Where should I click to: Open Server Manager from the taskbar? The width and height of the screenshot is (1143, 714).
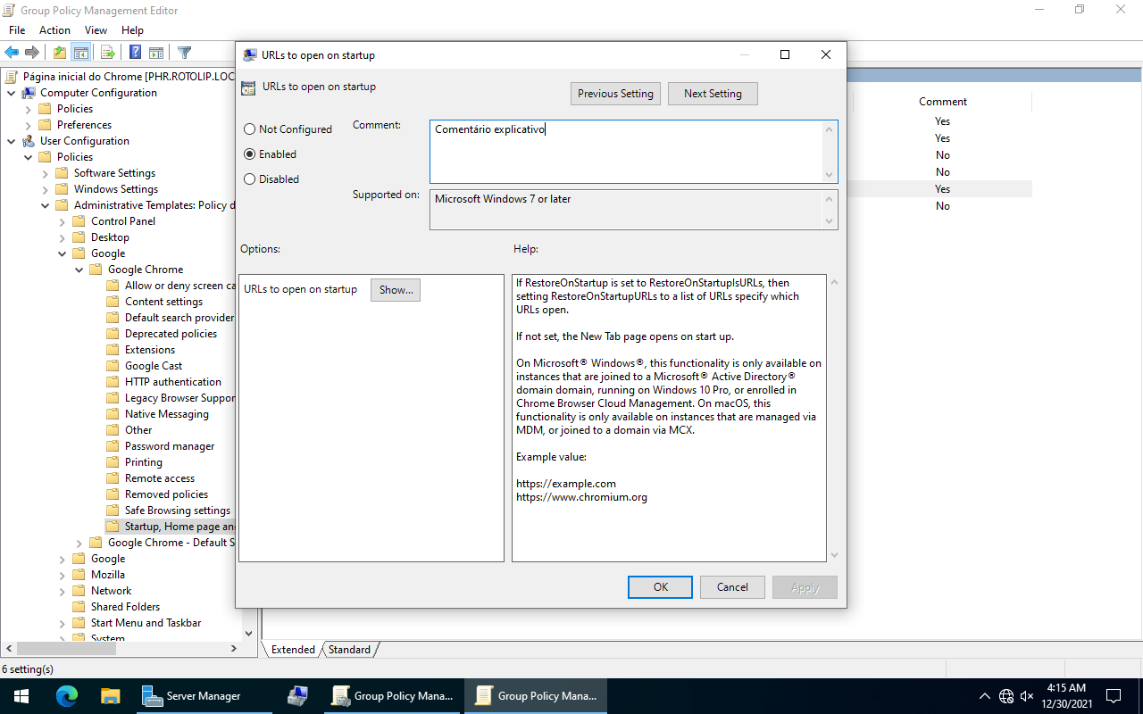[193, 696]
